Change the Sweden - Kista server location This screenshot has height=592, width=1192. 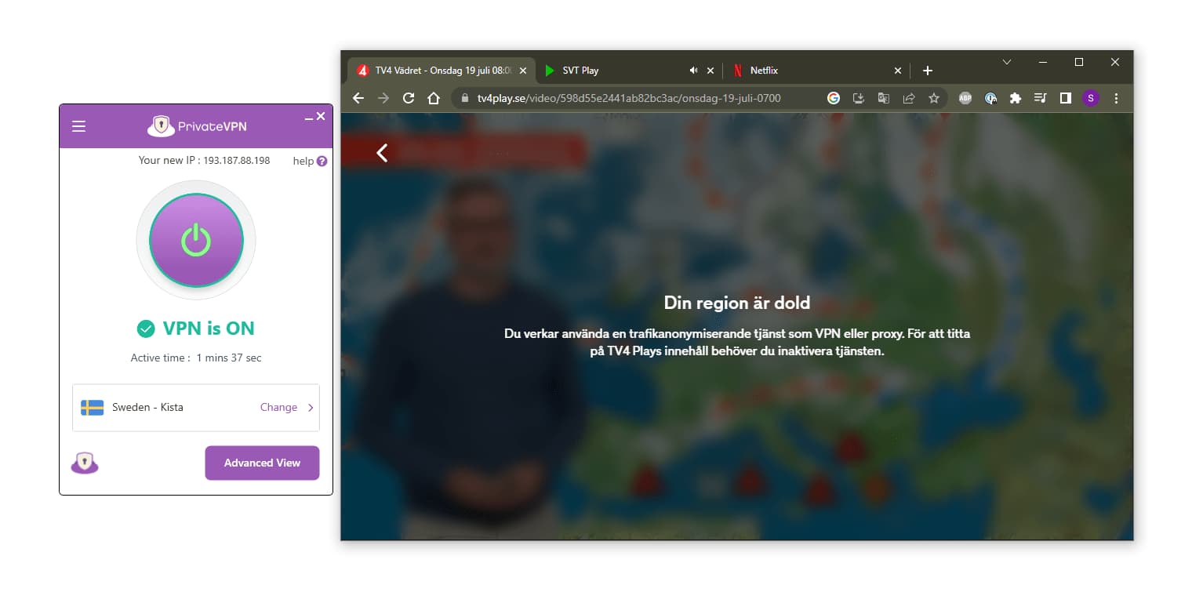196,407
